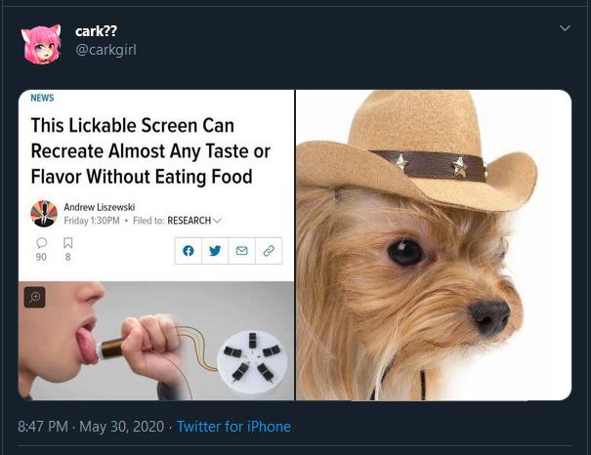Expand the RESEARCH filed-to dropdown

tap(193, 221)
